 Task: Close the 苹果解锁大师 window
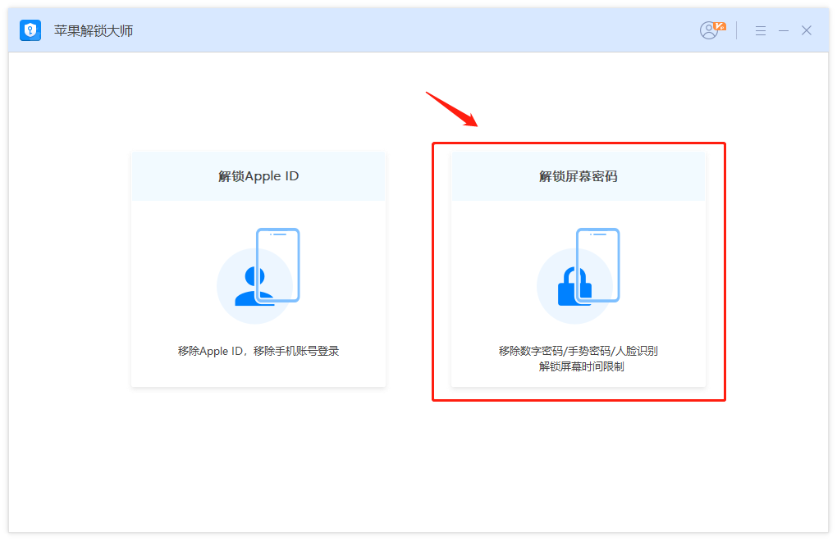(807, 30)
